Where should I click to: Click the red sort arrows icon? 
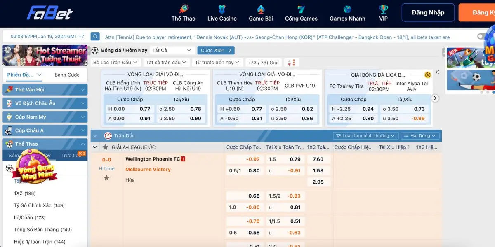tap(292, 63)
